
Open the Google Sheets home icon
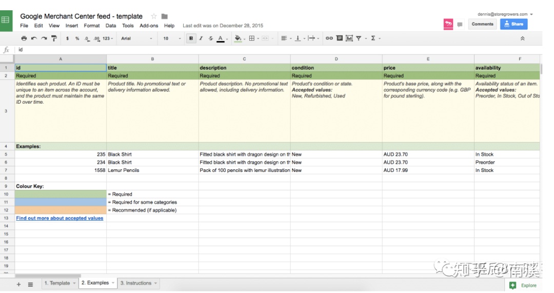coord(6,21)
